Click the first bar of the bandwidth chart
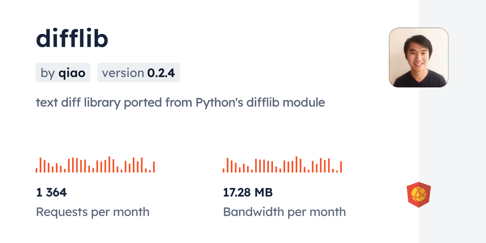This screenshot has width=486, height=243. pos(224,170)
